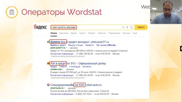The width and height of the screenshot is (182, 102).
Task: Click the Trade-in sitelink
Action: [63, 67]
